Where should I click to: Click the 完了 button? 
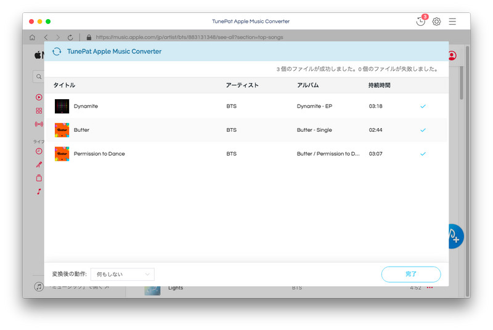[x=411, y=274]
